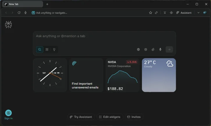The image size is (211, 126).
Task: Open the voice waveform icon in toolbar
Action: [171, 13]
